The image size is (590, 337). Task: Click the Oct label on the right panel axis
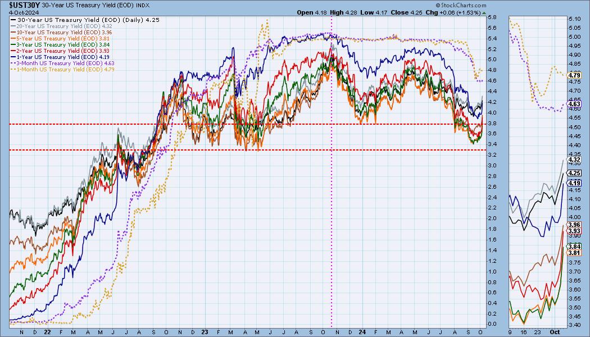tap(555, 332)
